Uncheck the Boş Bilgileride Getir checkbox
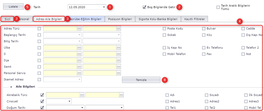 tap(145, 7)
